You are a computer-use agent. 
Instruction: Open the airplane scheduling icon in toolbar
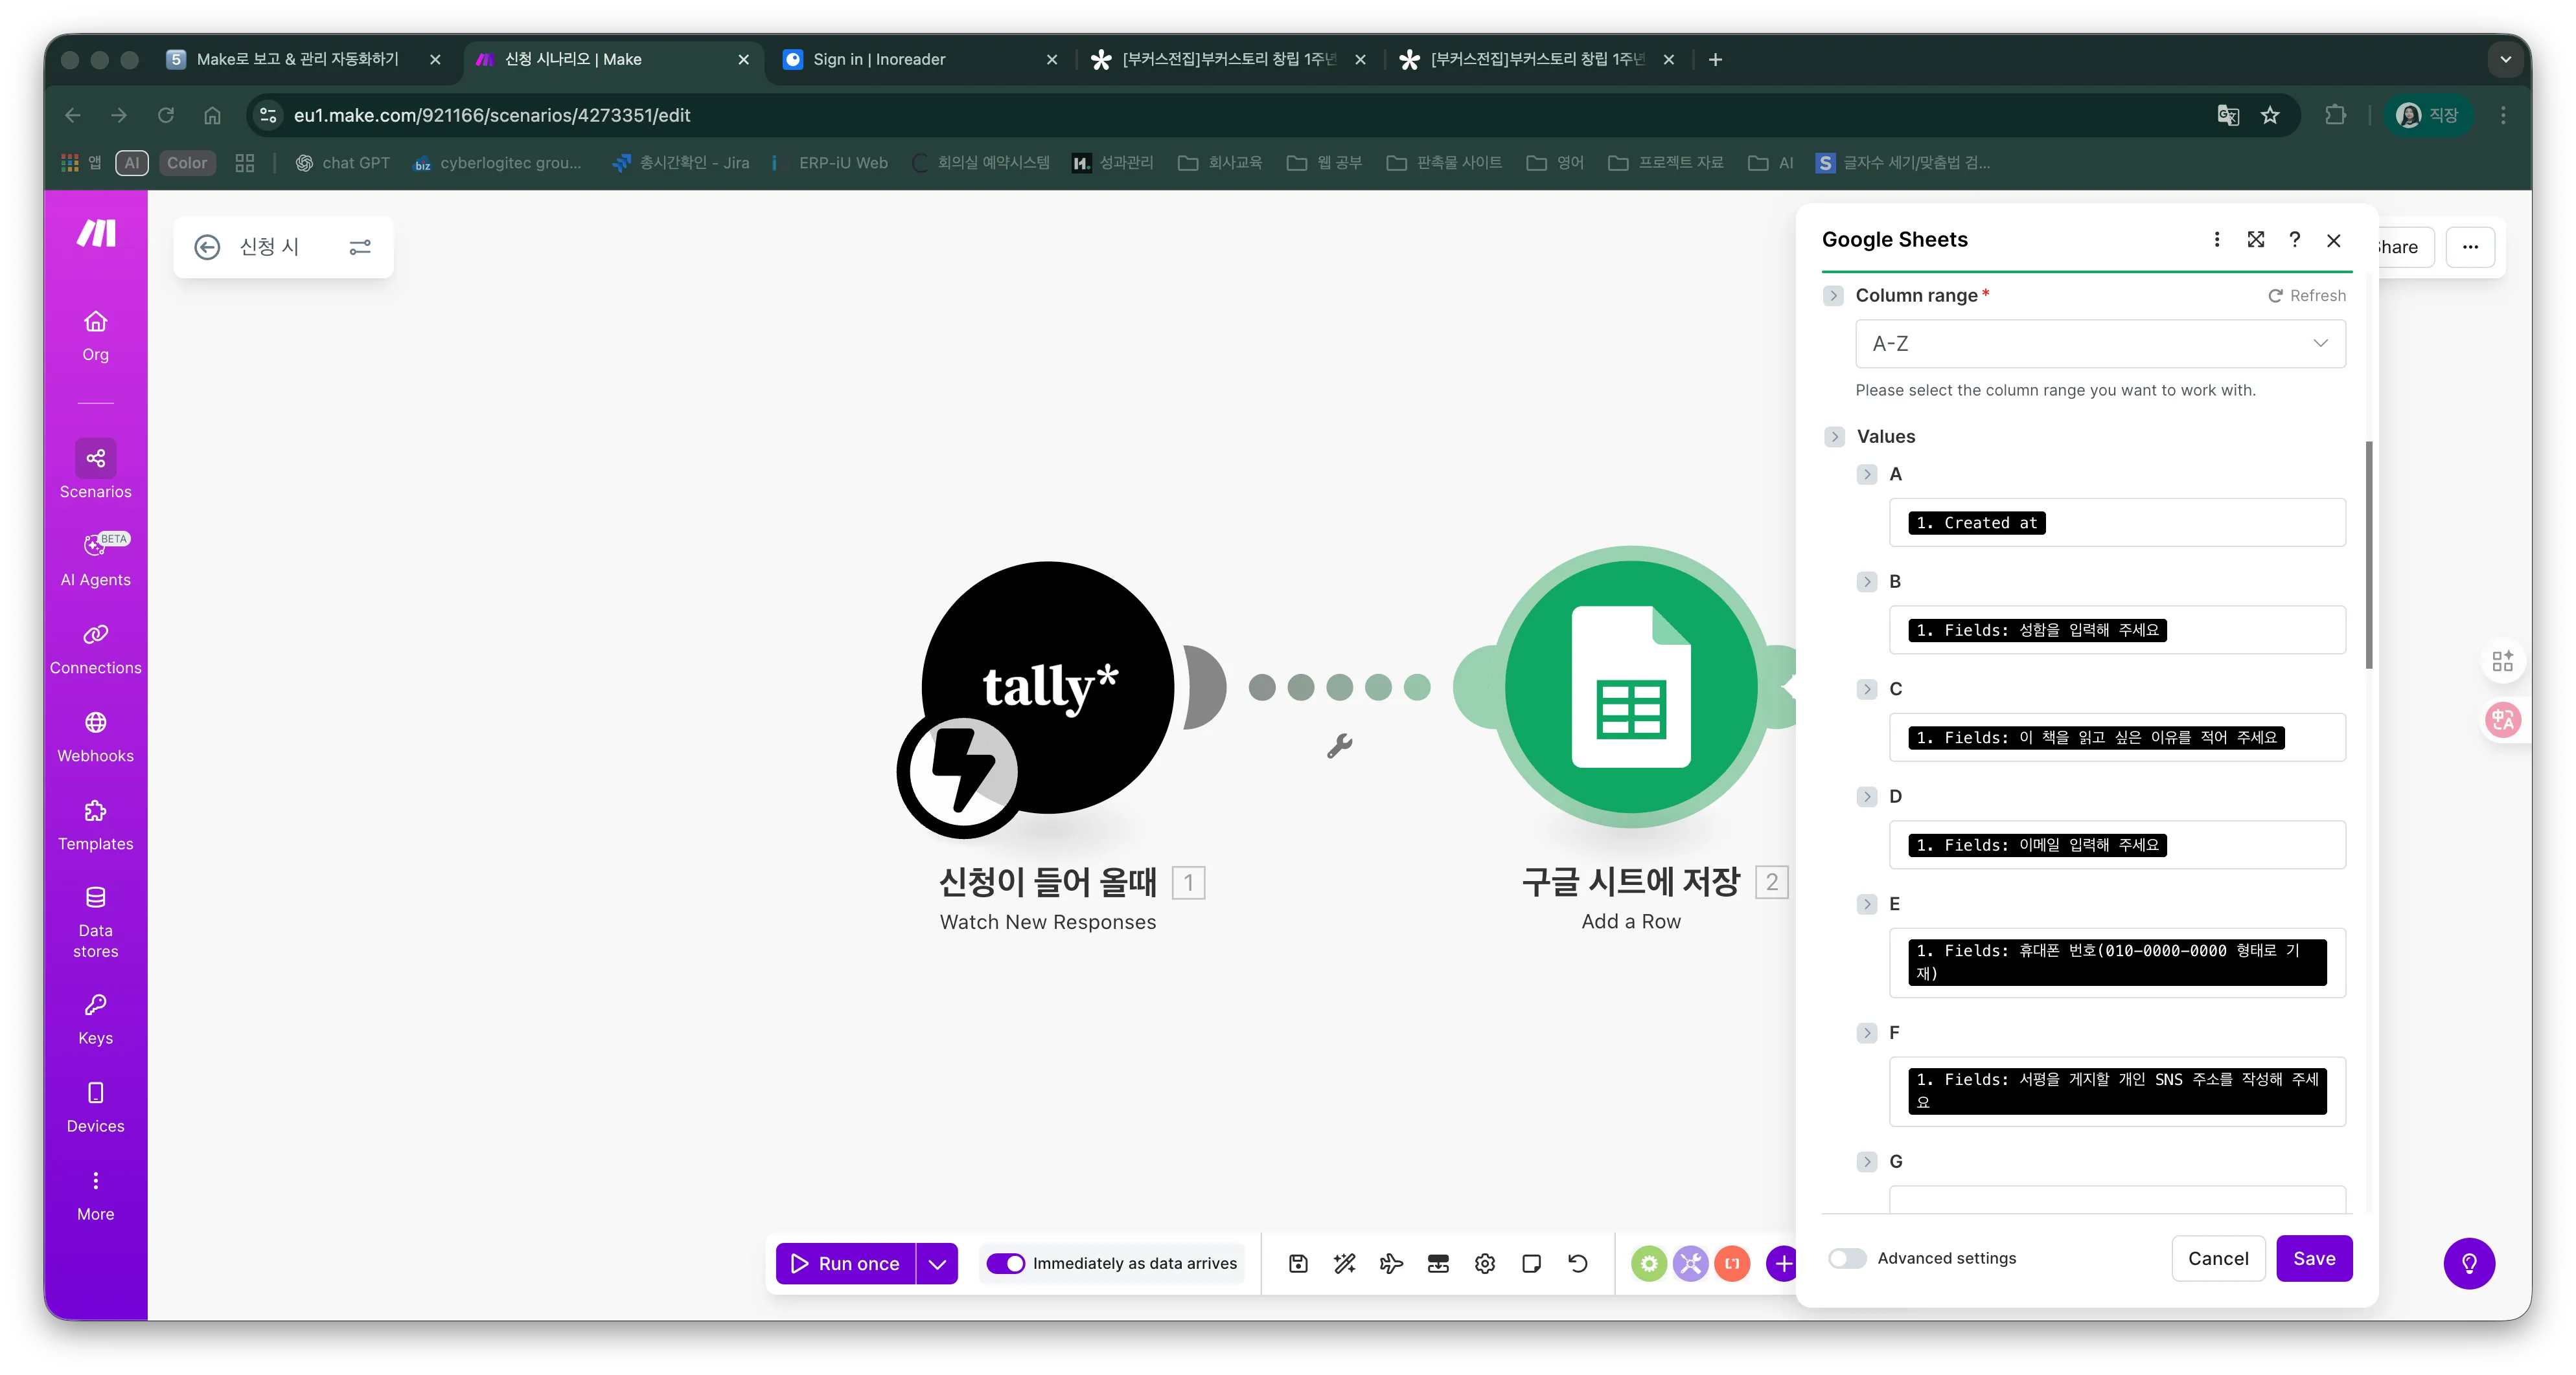(x=1390, y=1263)
